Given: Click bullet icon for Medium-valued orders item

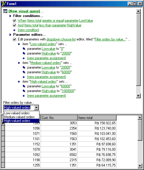Looking at the screenshot, I should [x=19, y=63].
